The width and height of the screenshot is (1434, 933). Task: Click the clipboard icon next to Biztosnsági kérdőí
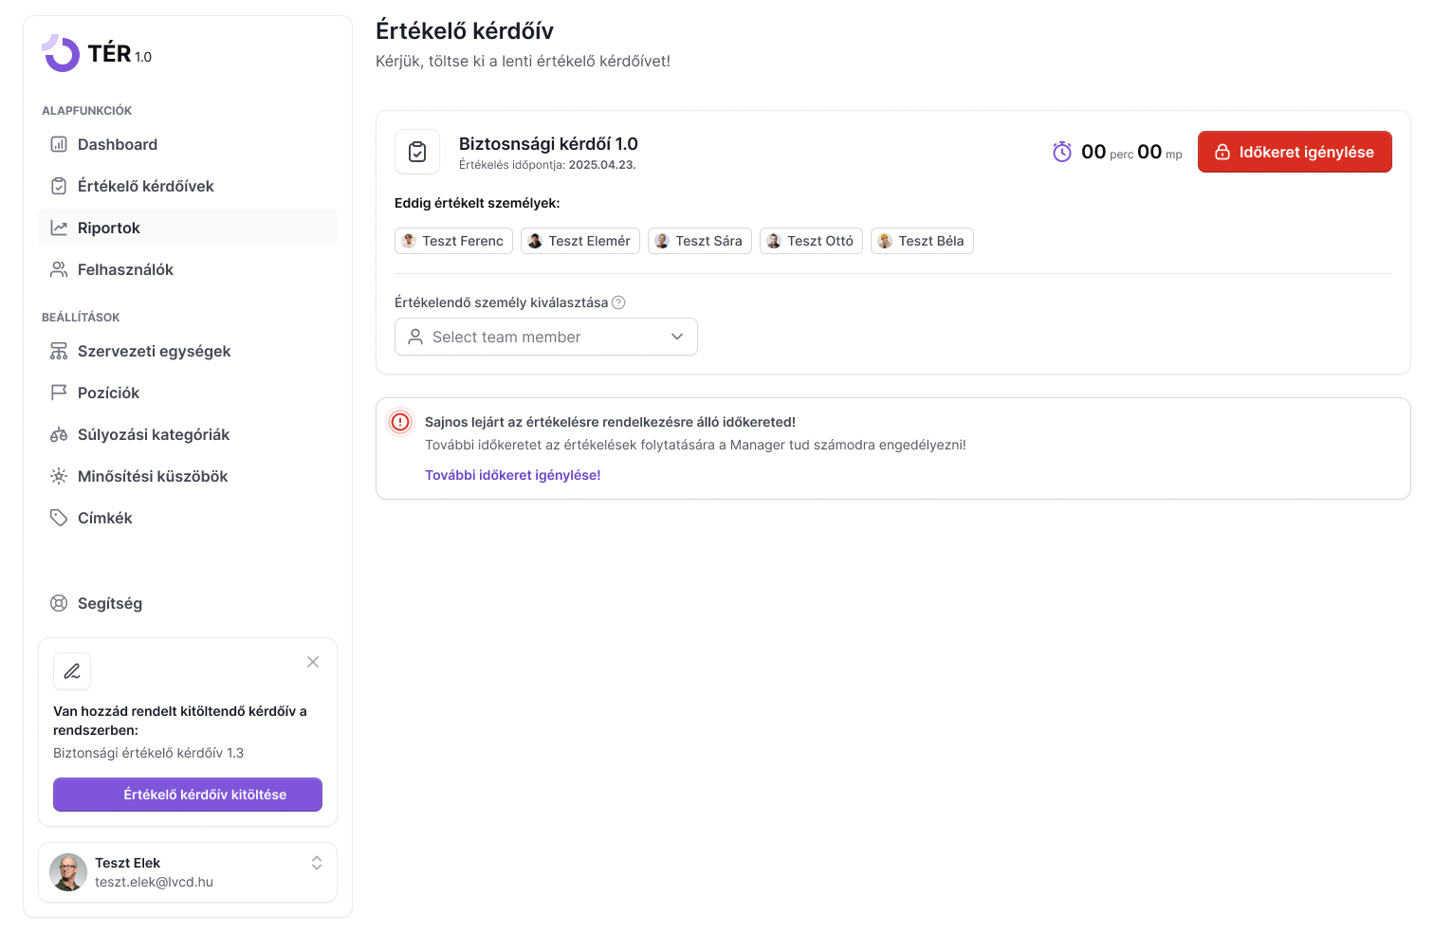(x=417, y=152)
